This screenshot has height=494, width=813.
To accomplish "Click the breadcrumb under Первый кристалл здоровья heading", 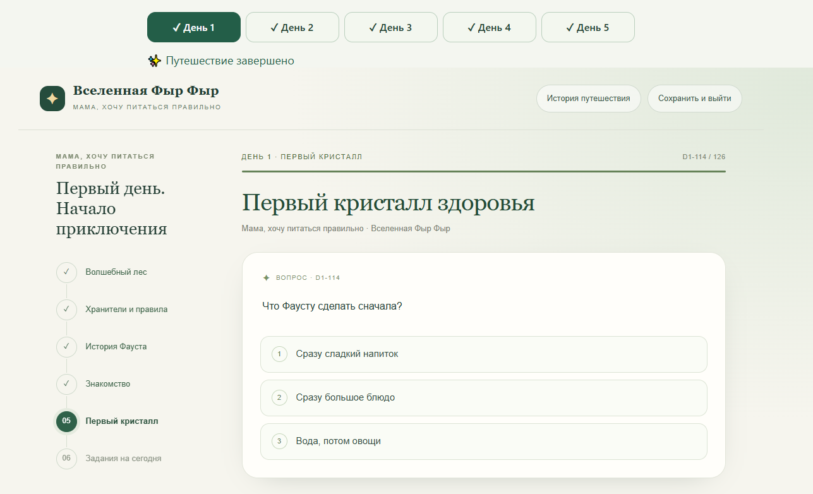I will pyautogui.click(x=346, y=229).
